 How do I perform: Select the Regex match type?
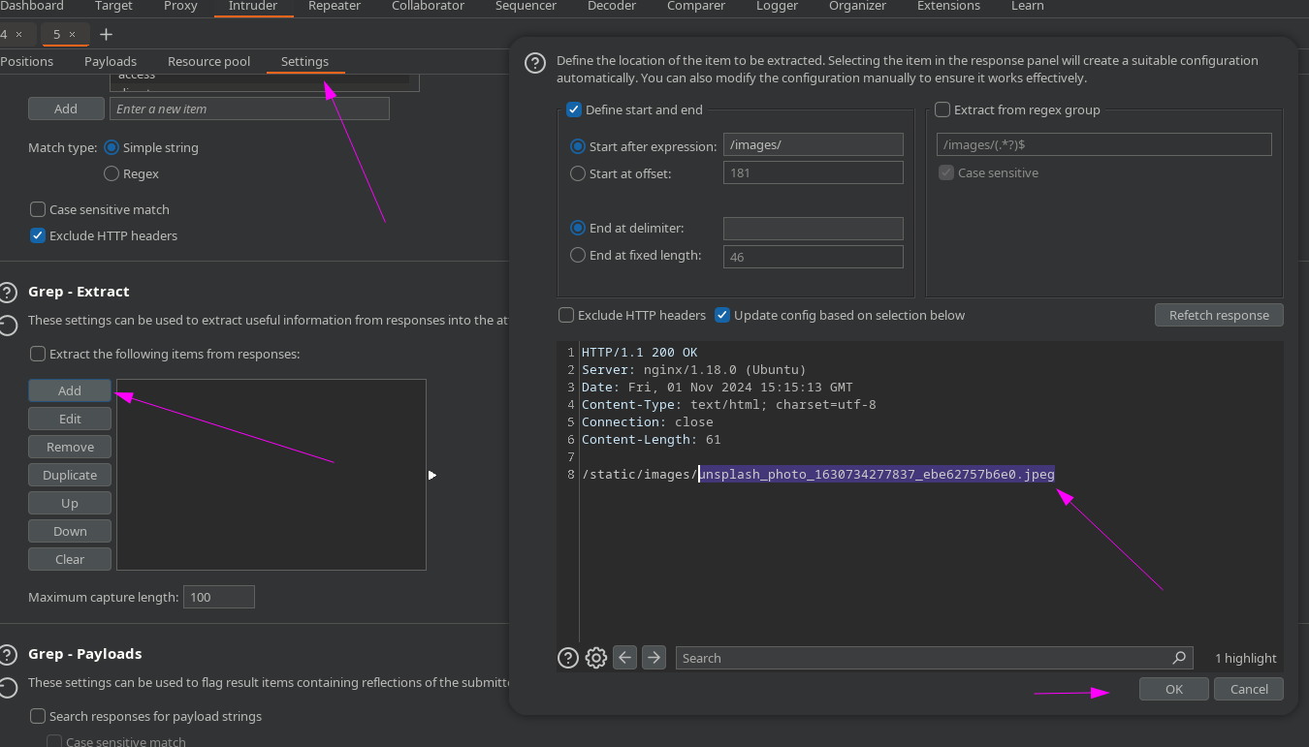pyautogui.click(x=112, y=174)
